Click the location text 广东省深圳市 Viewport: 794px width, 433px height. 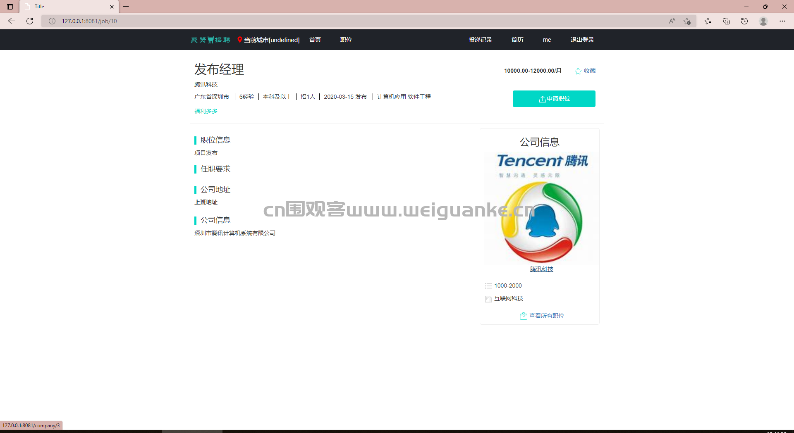click(x=212, y=97)
